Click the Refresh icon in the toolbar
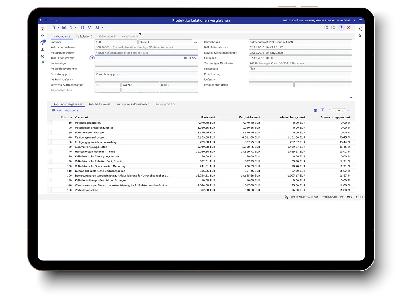 (x=89, y=28)
